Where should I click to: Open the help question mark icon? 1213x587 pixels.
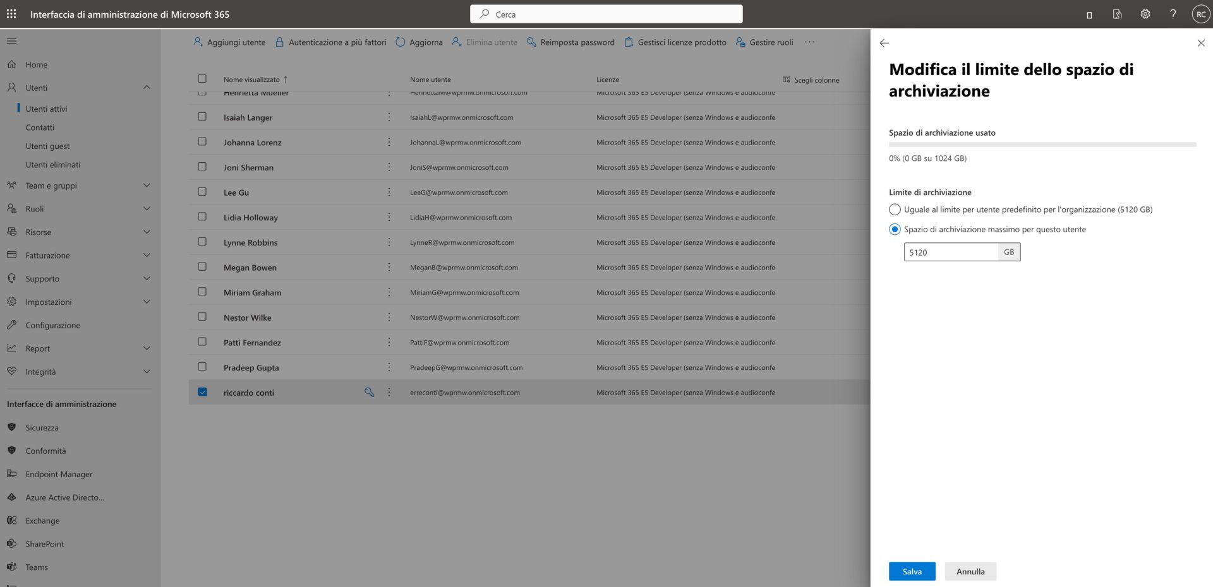click(x=1173, y=14)
